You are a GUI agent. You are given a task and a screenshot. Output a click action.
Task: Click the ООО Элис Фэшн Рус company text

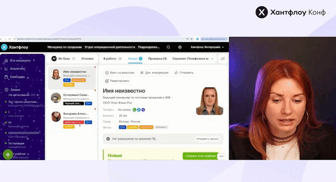(x=117, y=103)
